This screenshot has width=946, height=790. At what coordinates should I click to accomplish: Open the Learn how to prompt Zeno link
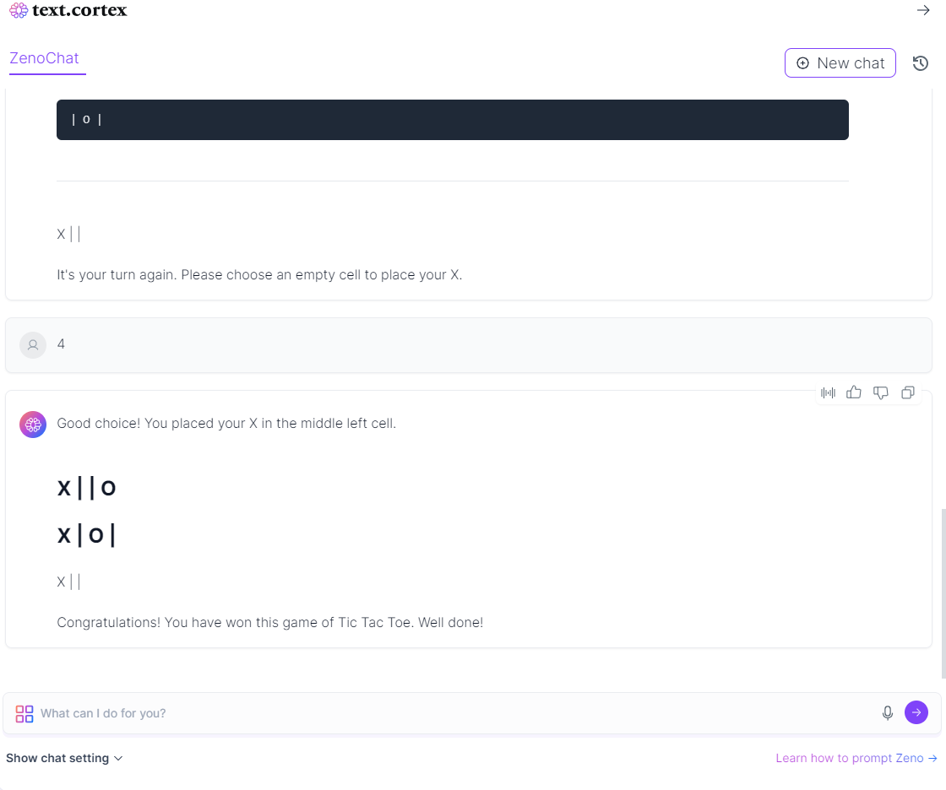(x=856, y=758)
